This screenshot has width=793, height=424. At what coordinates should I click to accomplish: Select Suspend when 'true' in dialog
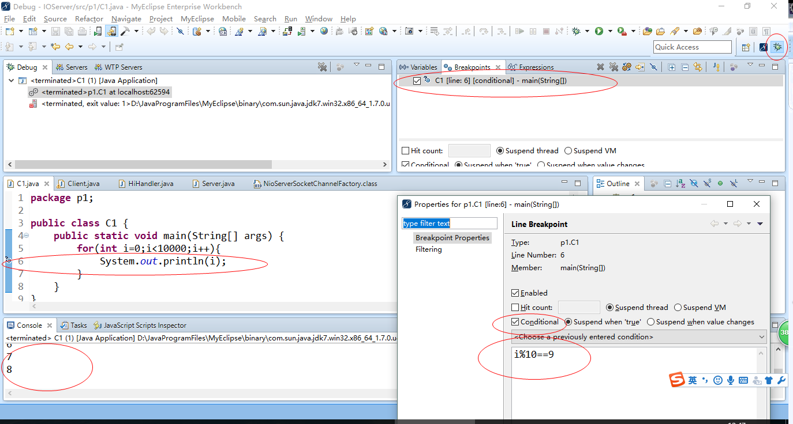pyautogui.click(x=568, y=322)
